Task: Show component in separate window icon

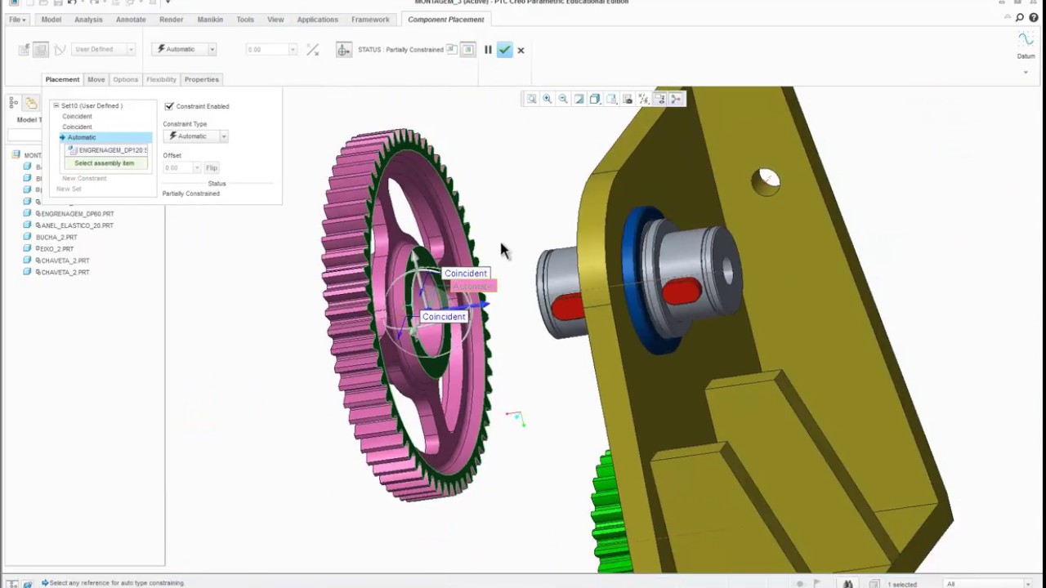Action: tap(452, 50)
